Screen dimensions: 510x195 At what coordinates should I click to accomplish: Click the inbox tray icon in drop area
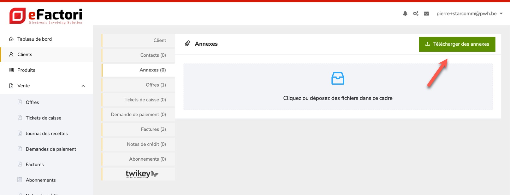338,78
